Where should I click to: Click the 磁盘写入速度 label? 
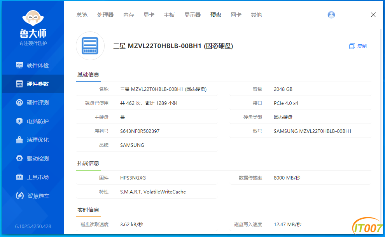click(248, 225)
